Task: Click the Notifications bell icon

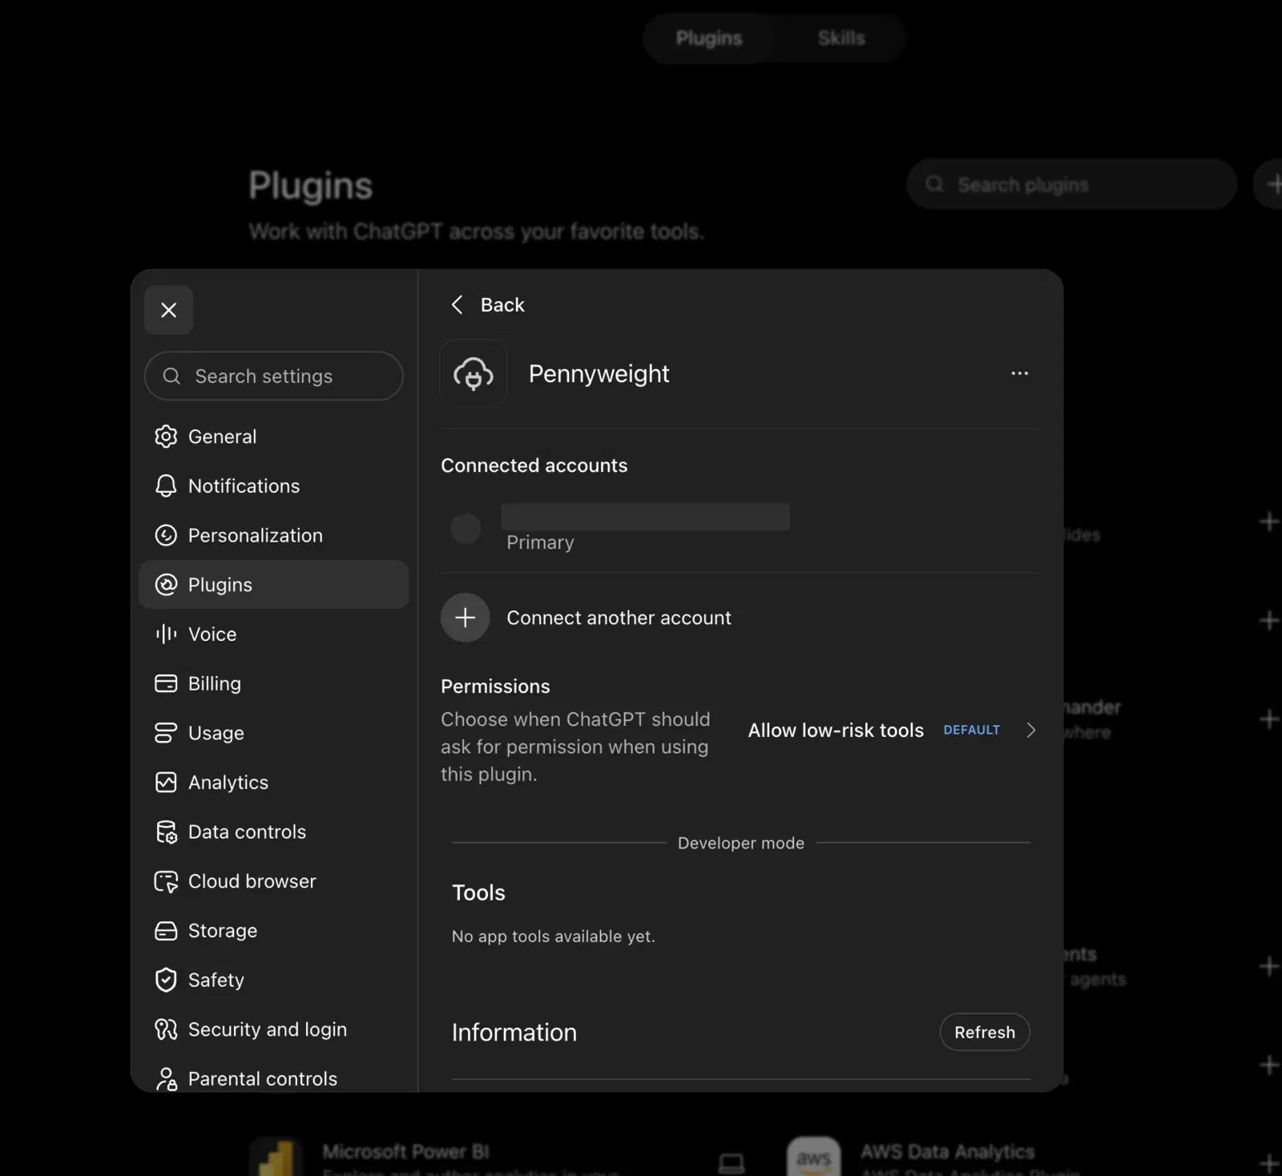Action: coord(166,486)
